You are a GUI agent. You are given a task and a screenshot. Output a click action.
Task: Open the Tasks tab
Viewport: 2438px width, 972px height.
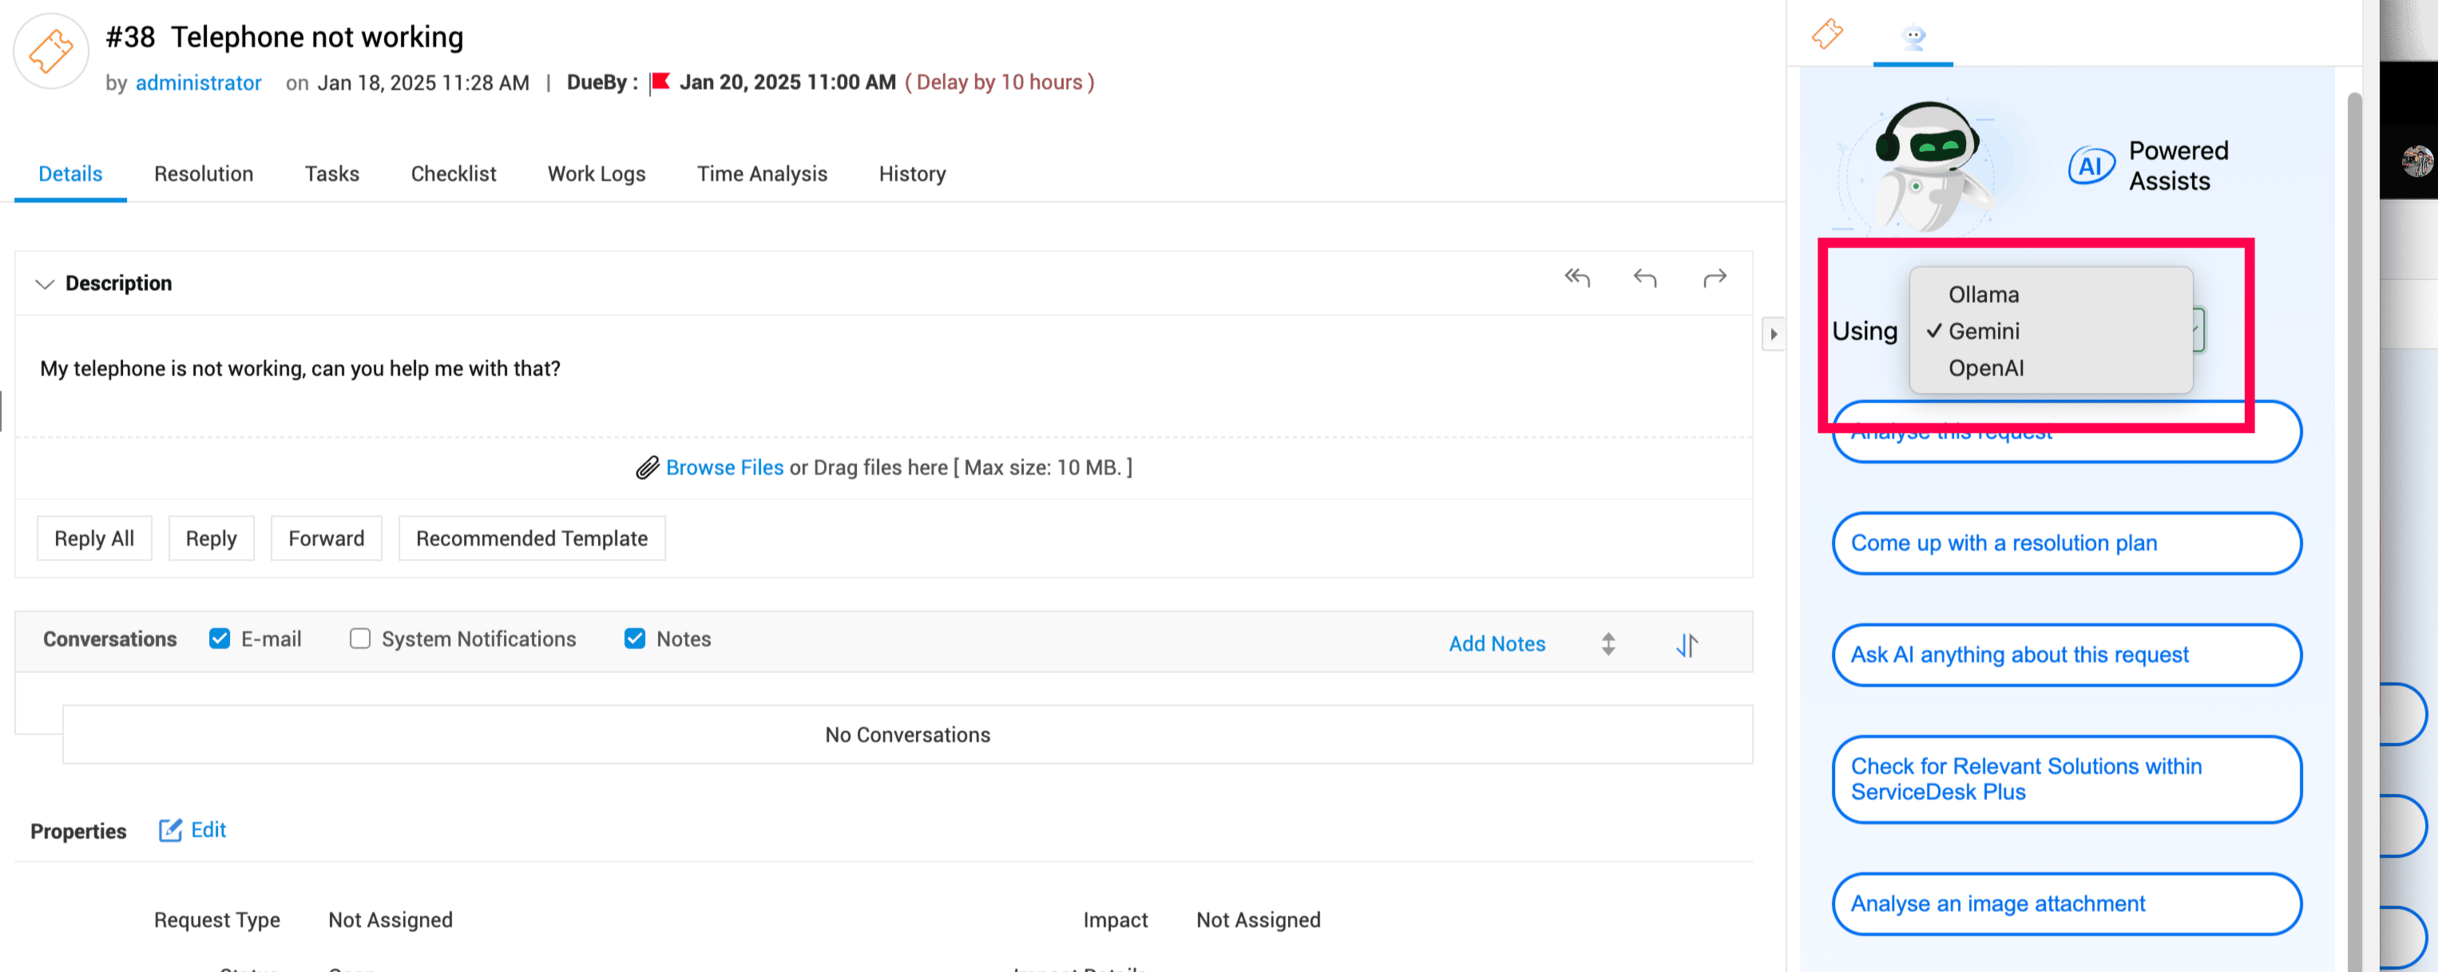[x=331, y=174]
